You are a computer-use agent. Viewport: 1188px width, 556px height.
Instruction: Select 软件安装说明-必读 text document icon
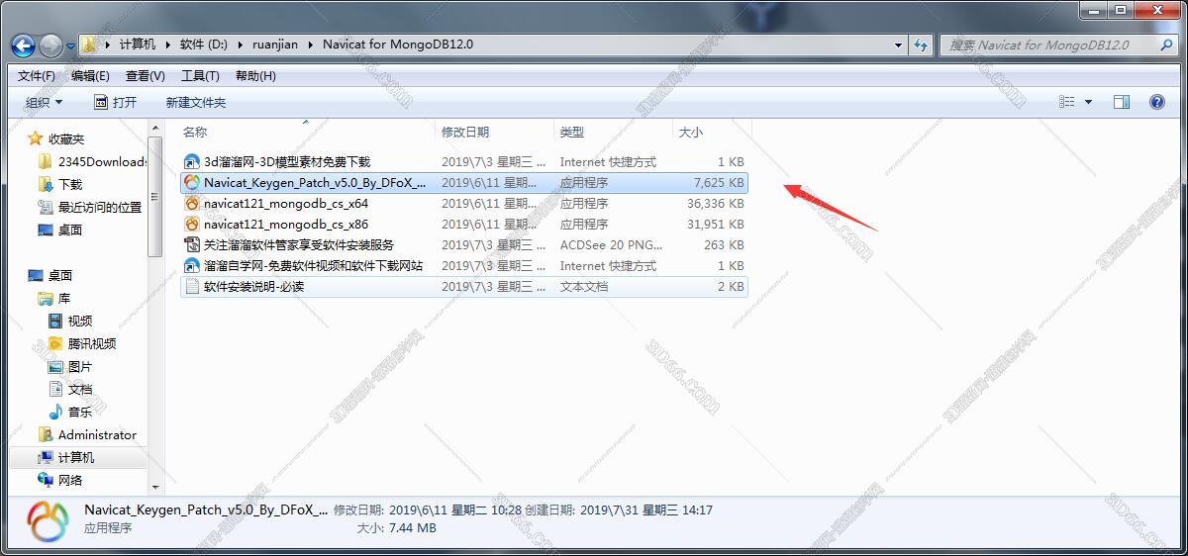(192, 286)
